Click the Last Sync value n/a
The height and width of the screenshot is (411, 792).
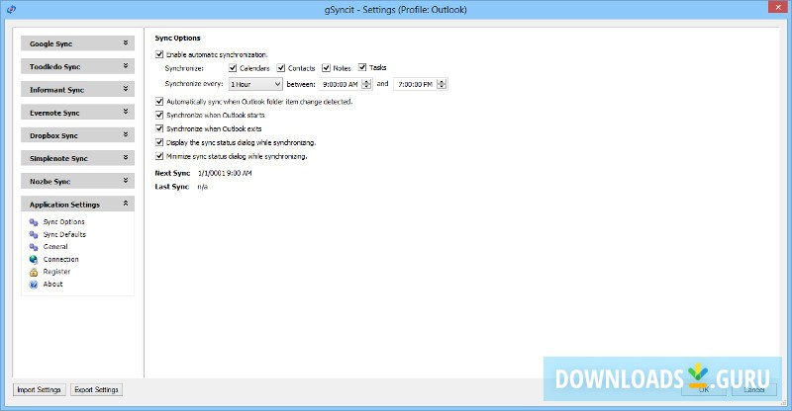202,187
